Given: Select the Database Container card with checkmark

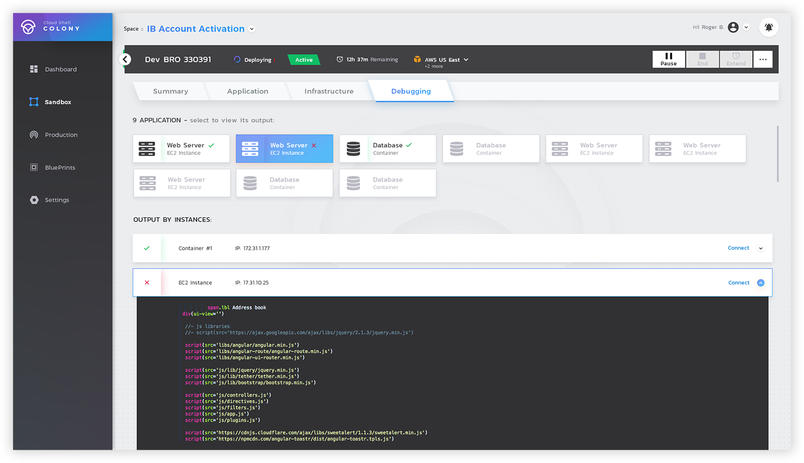Looking at the screenshot, I should point(387,149).
